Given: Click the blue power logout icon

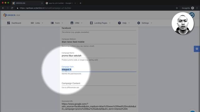Looking at the screenshot, I should (192, 15).
